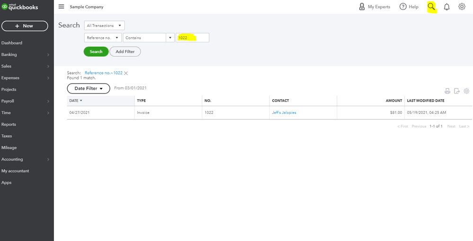Screen dimensions: 473x241
Task: Click the Help question mark icon
Action: coord(403,7)
